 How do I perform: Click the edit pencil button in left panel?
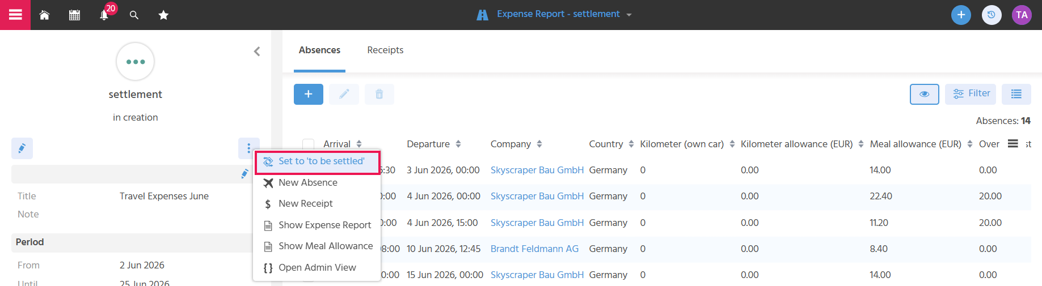22,148
